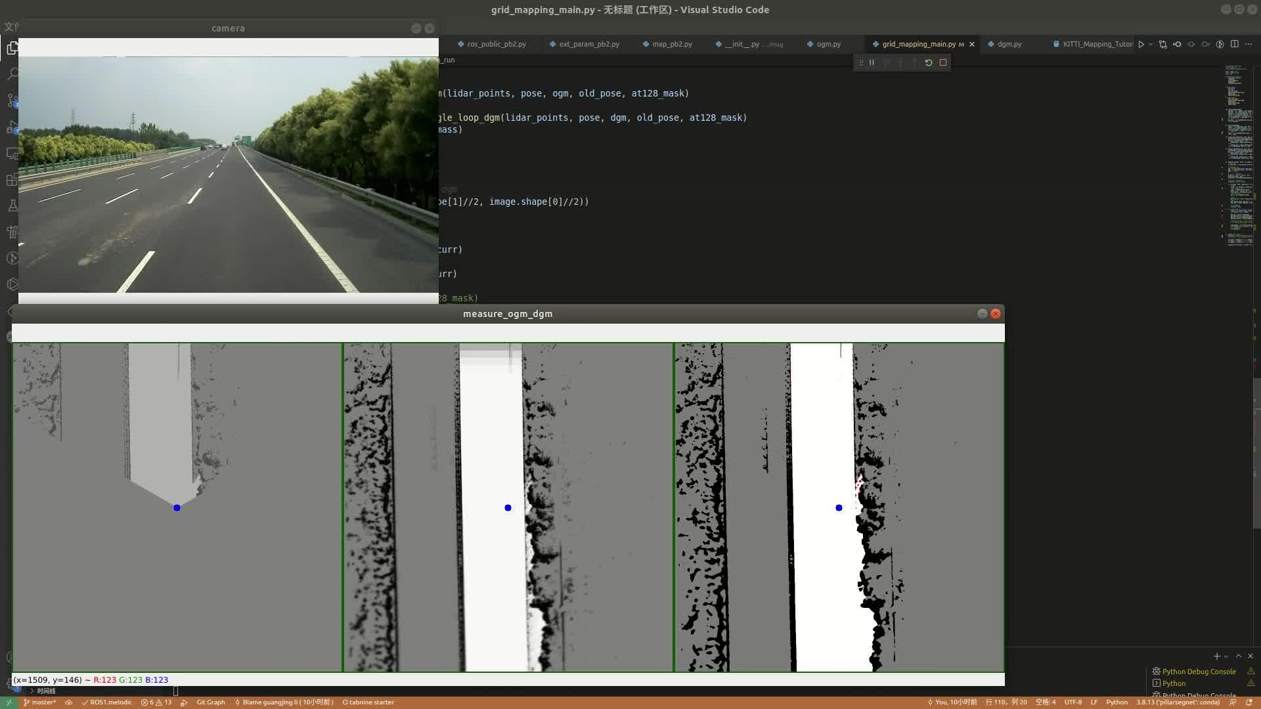Image resolution: width=1261 pixels, height=709 pixels.
Task: Go to the previous change icon
Action: (x=1177, y=44)
